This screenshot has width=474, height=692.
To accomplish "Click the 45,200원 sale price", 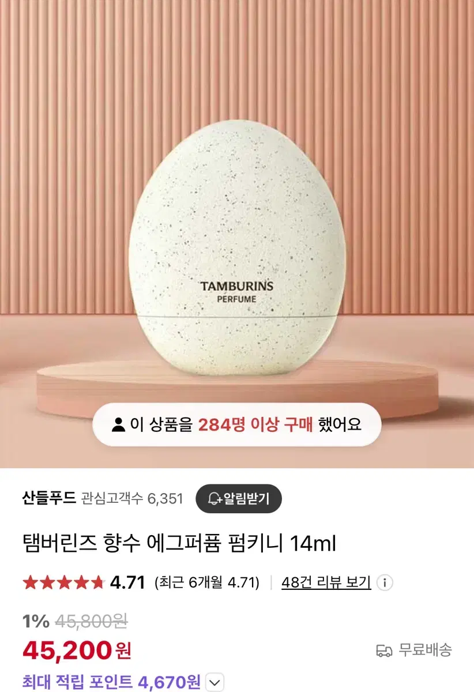I will pyautogui.click(x=77, y=650).
